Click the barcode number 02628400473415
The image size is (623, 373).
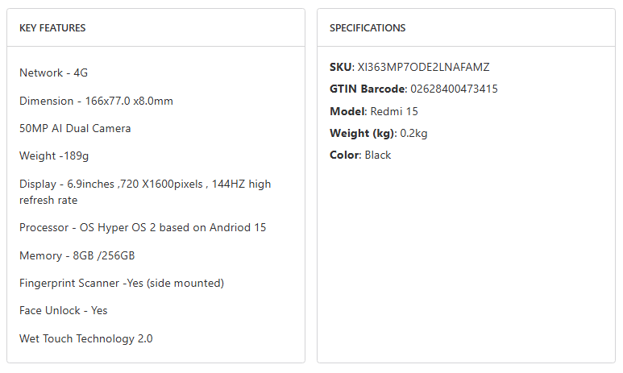click(454, 89)
